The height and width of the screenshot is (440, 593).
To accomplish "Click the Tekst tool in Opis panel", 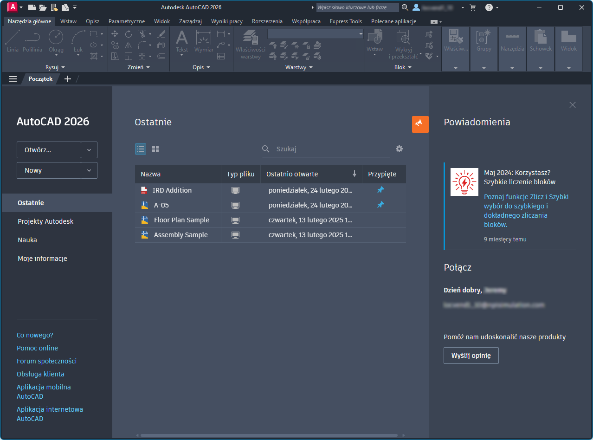I will click(182, 41).
